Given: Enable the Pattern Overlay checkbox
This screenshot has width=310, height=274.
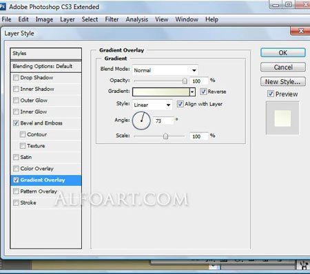Looking at the screenshot, I should [16, 191].
